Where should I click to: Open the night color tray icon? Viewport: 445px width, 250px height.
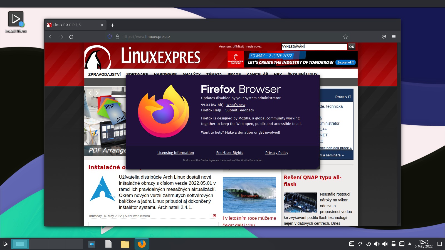coord(369,244)
